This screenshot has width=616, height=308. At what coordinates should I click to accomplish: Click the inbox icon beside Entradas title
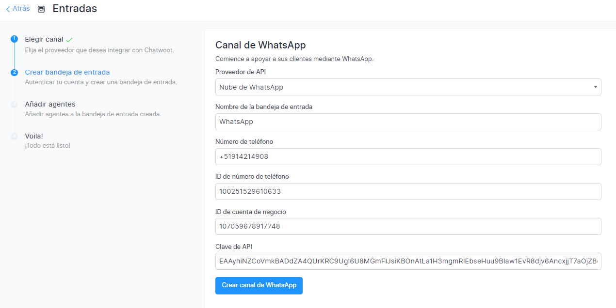point(41,9)
